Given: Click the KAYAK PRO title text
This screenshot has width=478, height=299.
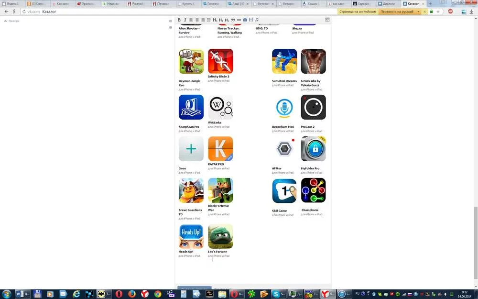Looking at the screenshot, I should (216, 164).
